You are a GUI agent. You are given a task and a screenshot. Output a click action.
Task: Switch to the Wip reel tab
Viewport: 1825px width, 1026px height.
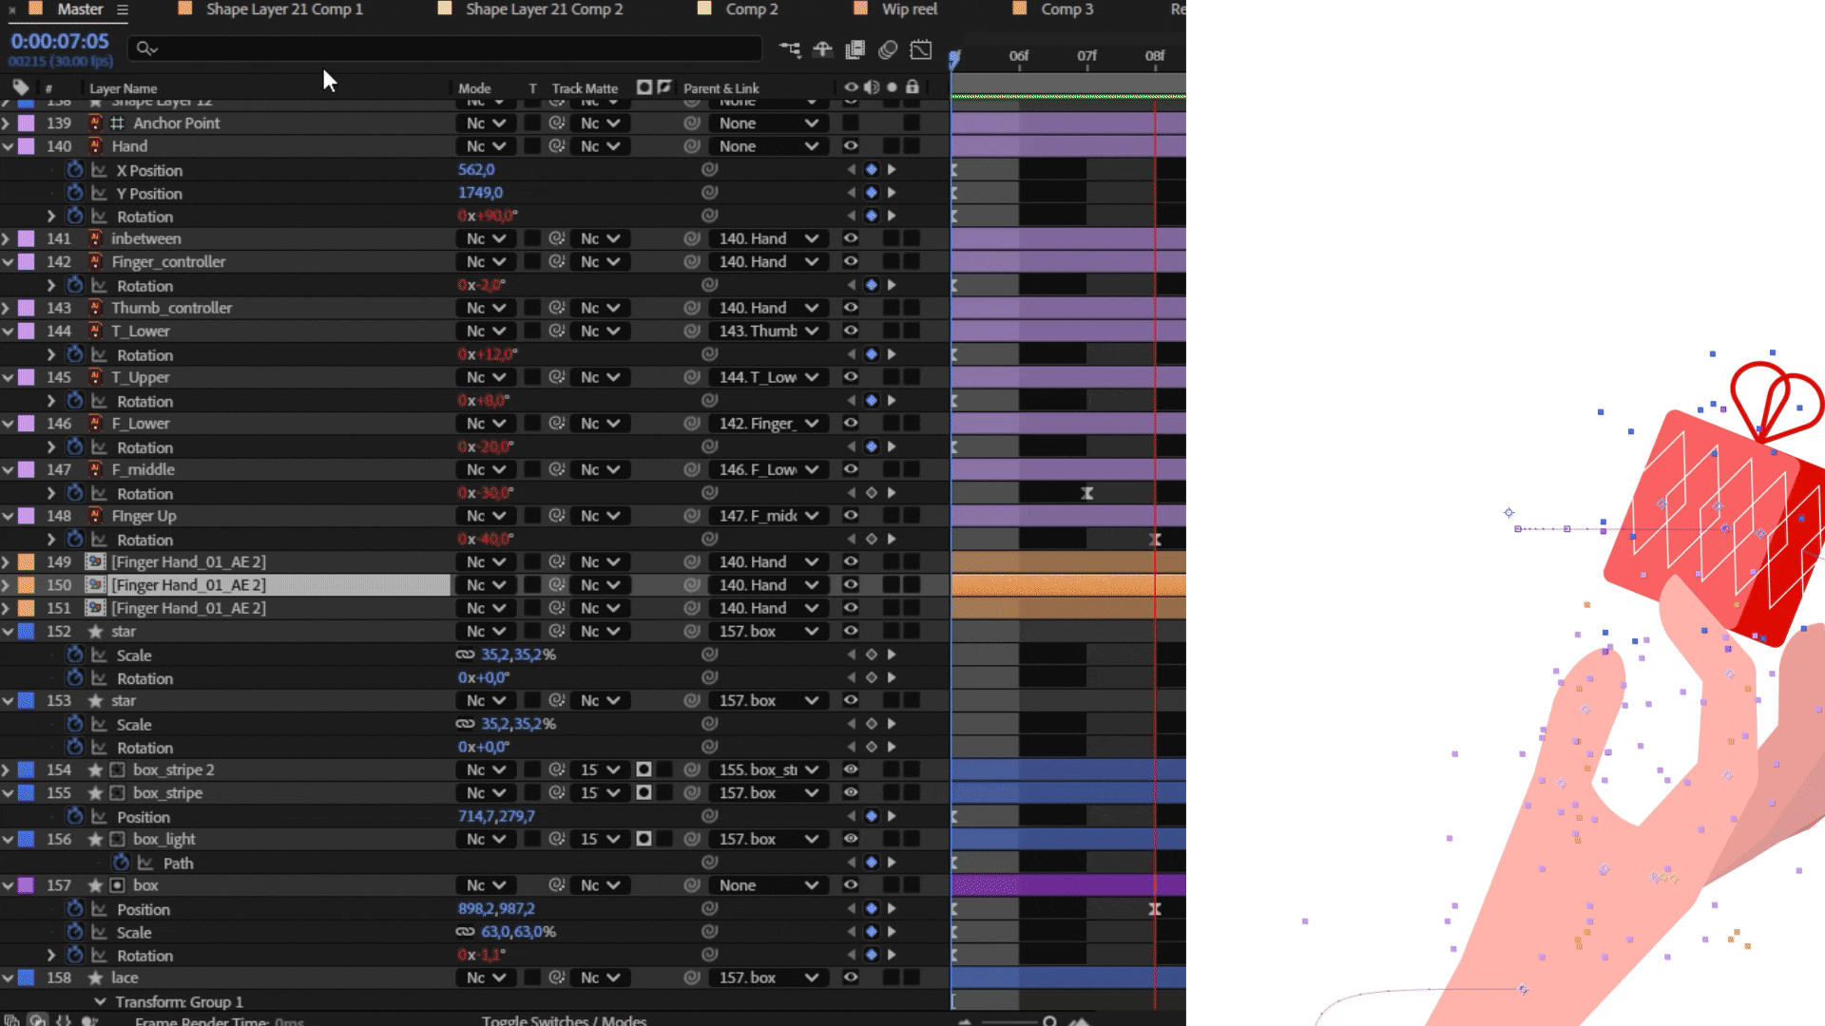[909, 9]
